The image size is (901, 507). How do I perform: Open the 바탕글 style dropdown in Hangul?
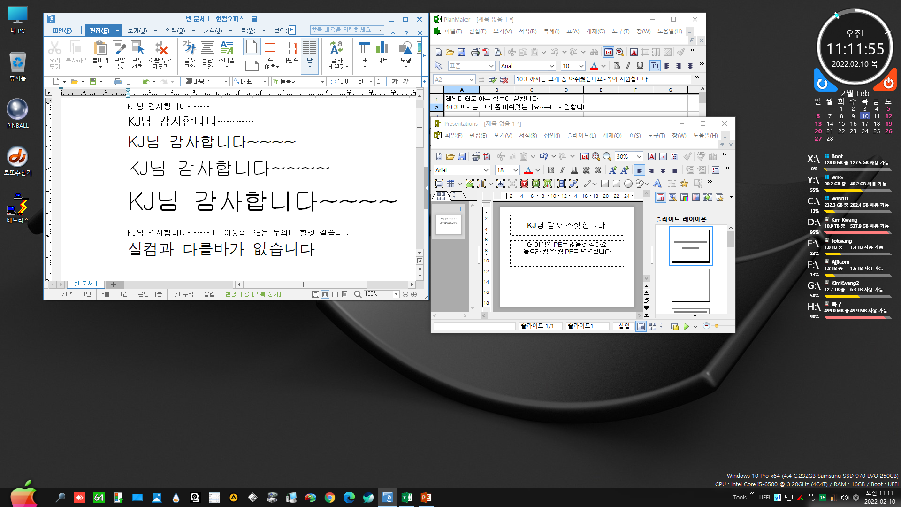(225, 82)
